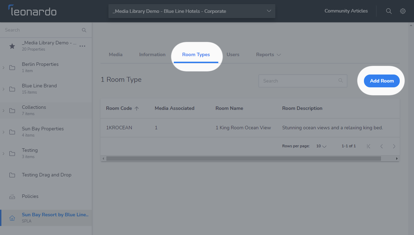Open the _Media Library Demo account dropdown
This screenshot has height=235, width=414.
point(192,11)
